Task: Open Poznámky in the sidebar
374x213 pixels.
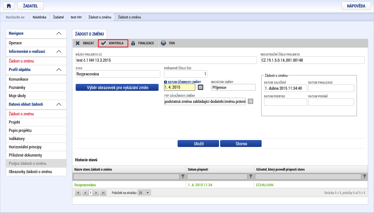Action: (36, 88)
